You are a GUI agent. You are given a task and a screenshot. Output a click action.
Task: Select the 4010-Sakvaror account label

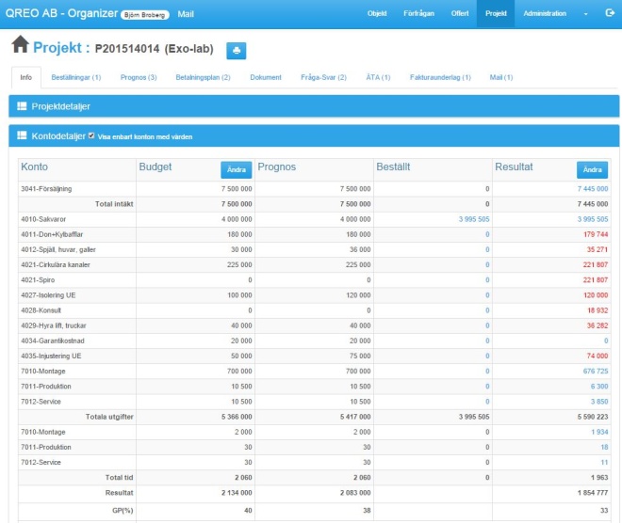(x=43, y=219)
